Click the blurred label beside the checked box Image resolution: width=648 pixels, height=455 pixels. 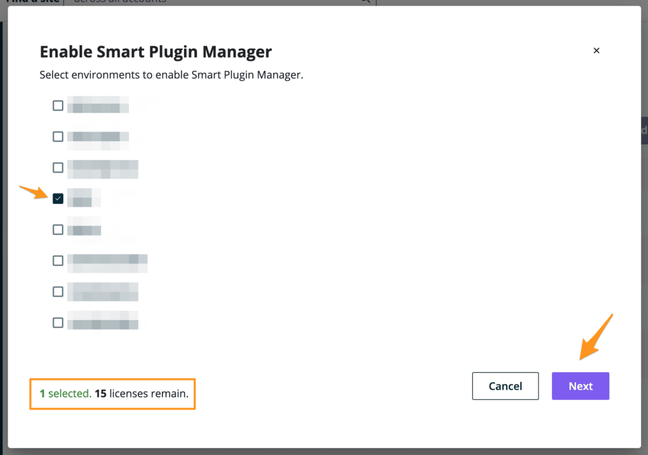click(x=81, y=197)
